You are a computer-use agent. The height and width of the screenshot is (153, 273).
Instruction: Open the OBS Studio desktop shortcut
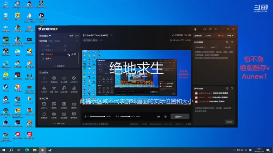[6, 124]
